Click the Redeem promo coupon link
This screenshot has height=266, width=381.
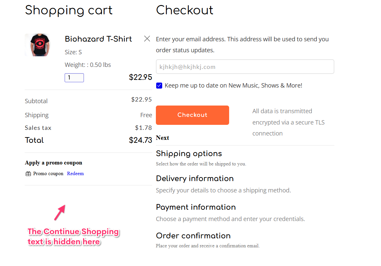[75, 173]
